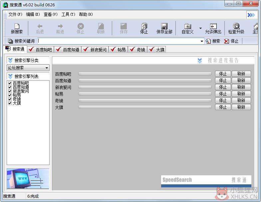
Task: Open the 查看(V) menu
Action: 51,15
